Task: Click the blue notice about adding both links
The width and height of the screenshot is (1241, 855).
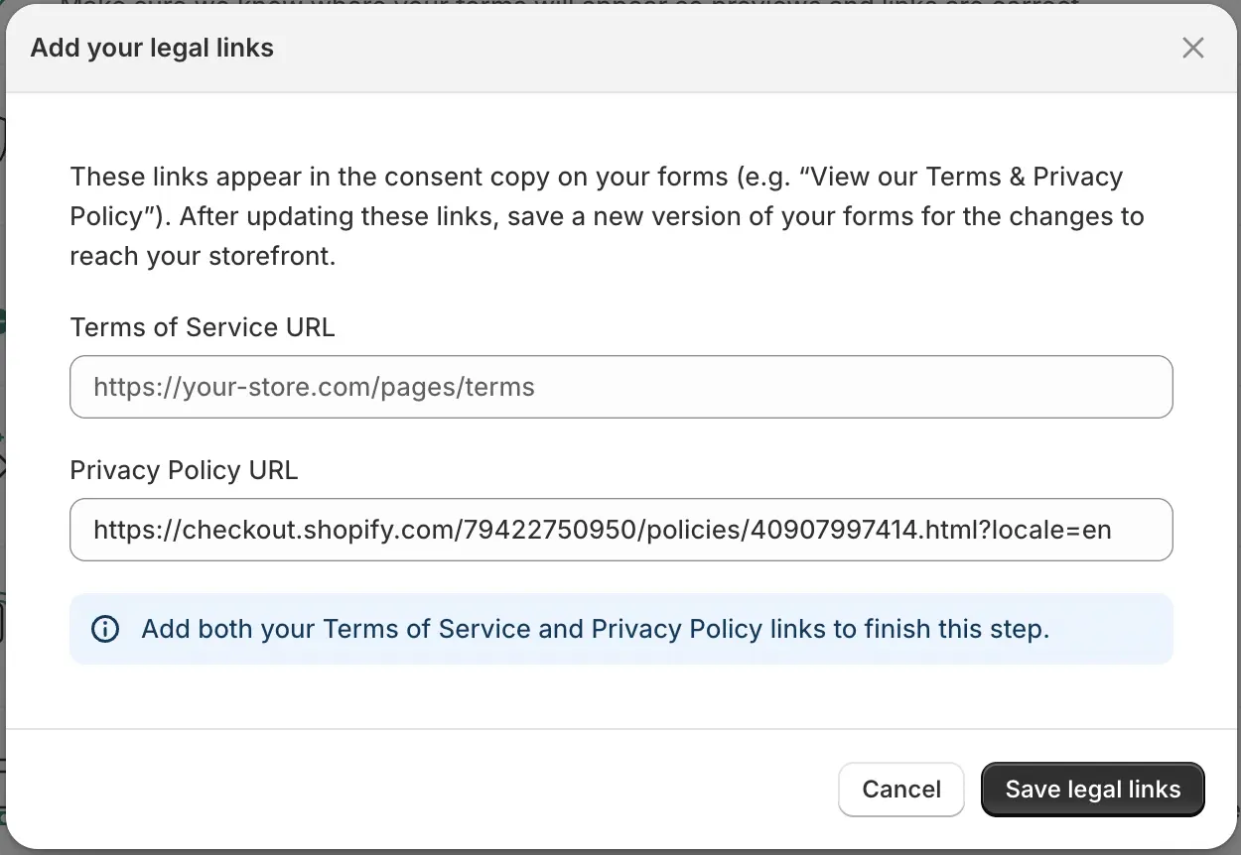Action: (621, 629)
